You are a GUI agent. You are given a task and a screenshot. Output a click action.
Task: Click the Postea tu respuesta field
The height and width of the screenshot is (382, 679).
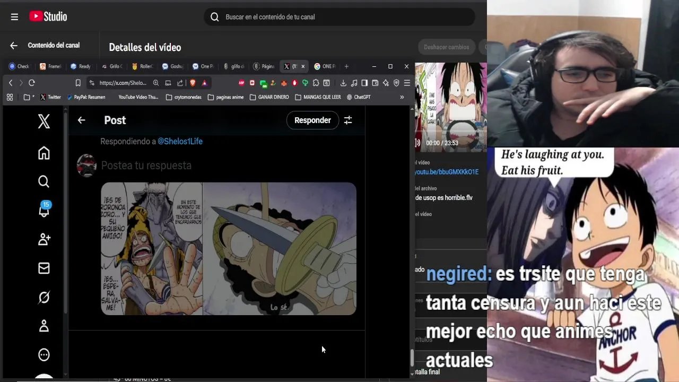point(146,166)
